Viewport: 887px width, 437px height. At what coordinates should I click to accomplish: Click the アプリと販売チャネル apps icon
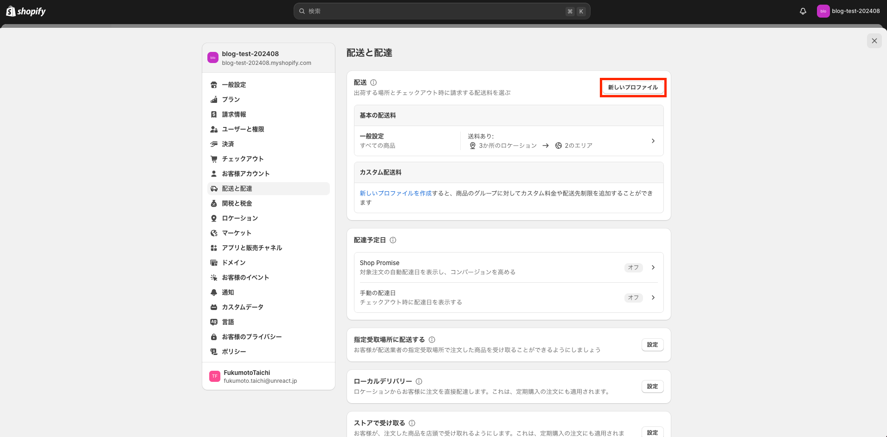214,248
